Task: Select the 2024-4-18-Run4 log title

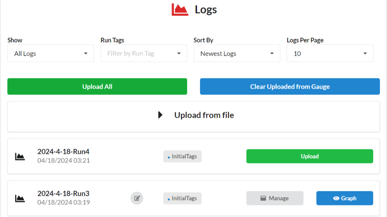Action: point(63,152)
